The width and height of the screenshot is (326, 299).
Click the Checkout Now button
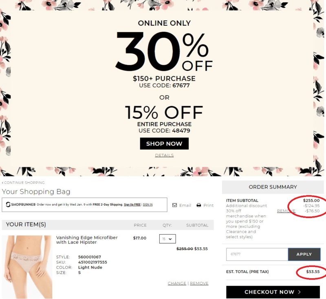click(x=273, y=292)
